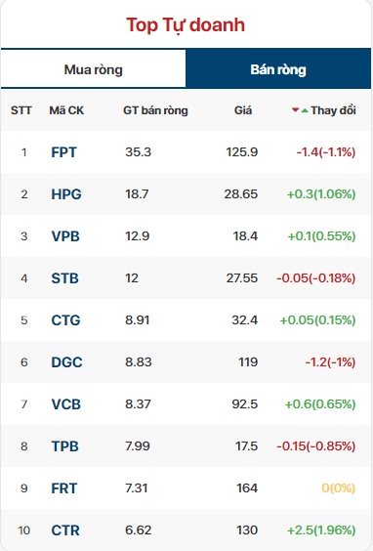This screenshot has height=551, width=373.
Task: Click the green up-arrow sort icon
Action: [x=305, y=110]
